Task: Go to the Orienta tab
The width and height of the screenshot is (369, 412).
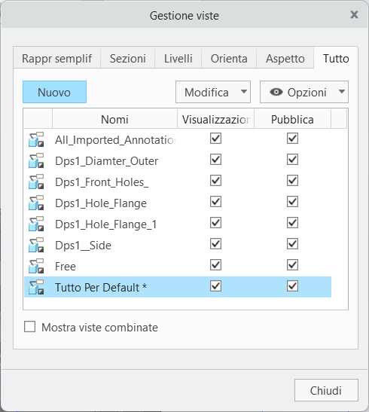Action: click(229, 58)
